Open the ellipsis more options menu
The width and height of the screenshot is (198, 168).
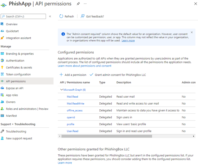(85, 4)
